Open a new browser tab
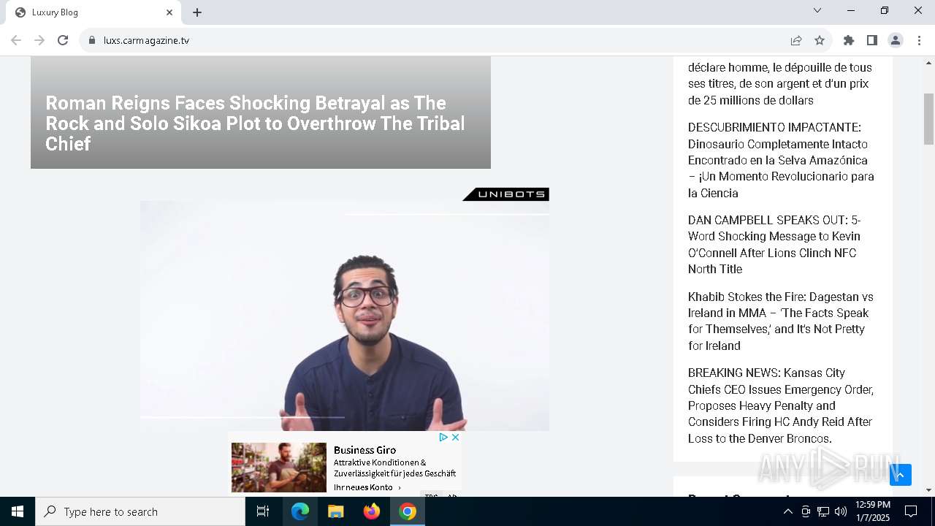 pos(197,12)
